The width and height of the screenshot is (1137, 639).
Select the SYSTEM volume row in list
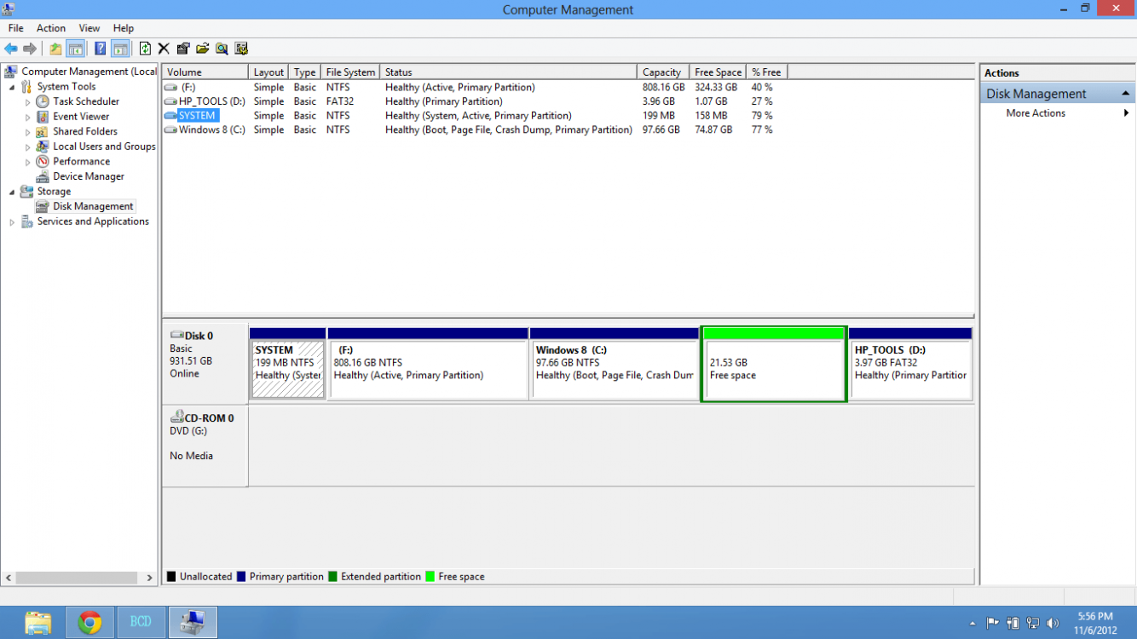tap(476, 116)
